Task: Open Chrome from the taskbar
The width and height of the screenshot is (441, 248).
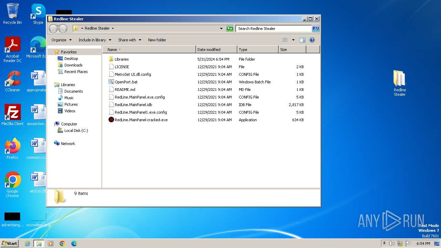Action: [62, 244]
